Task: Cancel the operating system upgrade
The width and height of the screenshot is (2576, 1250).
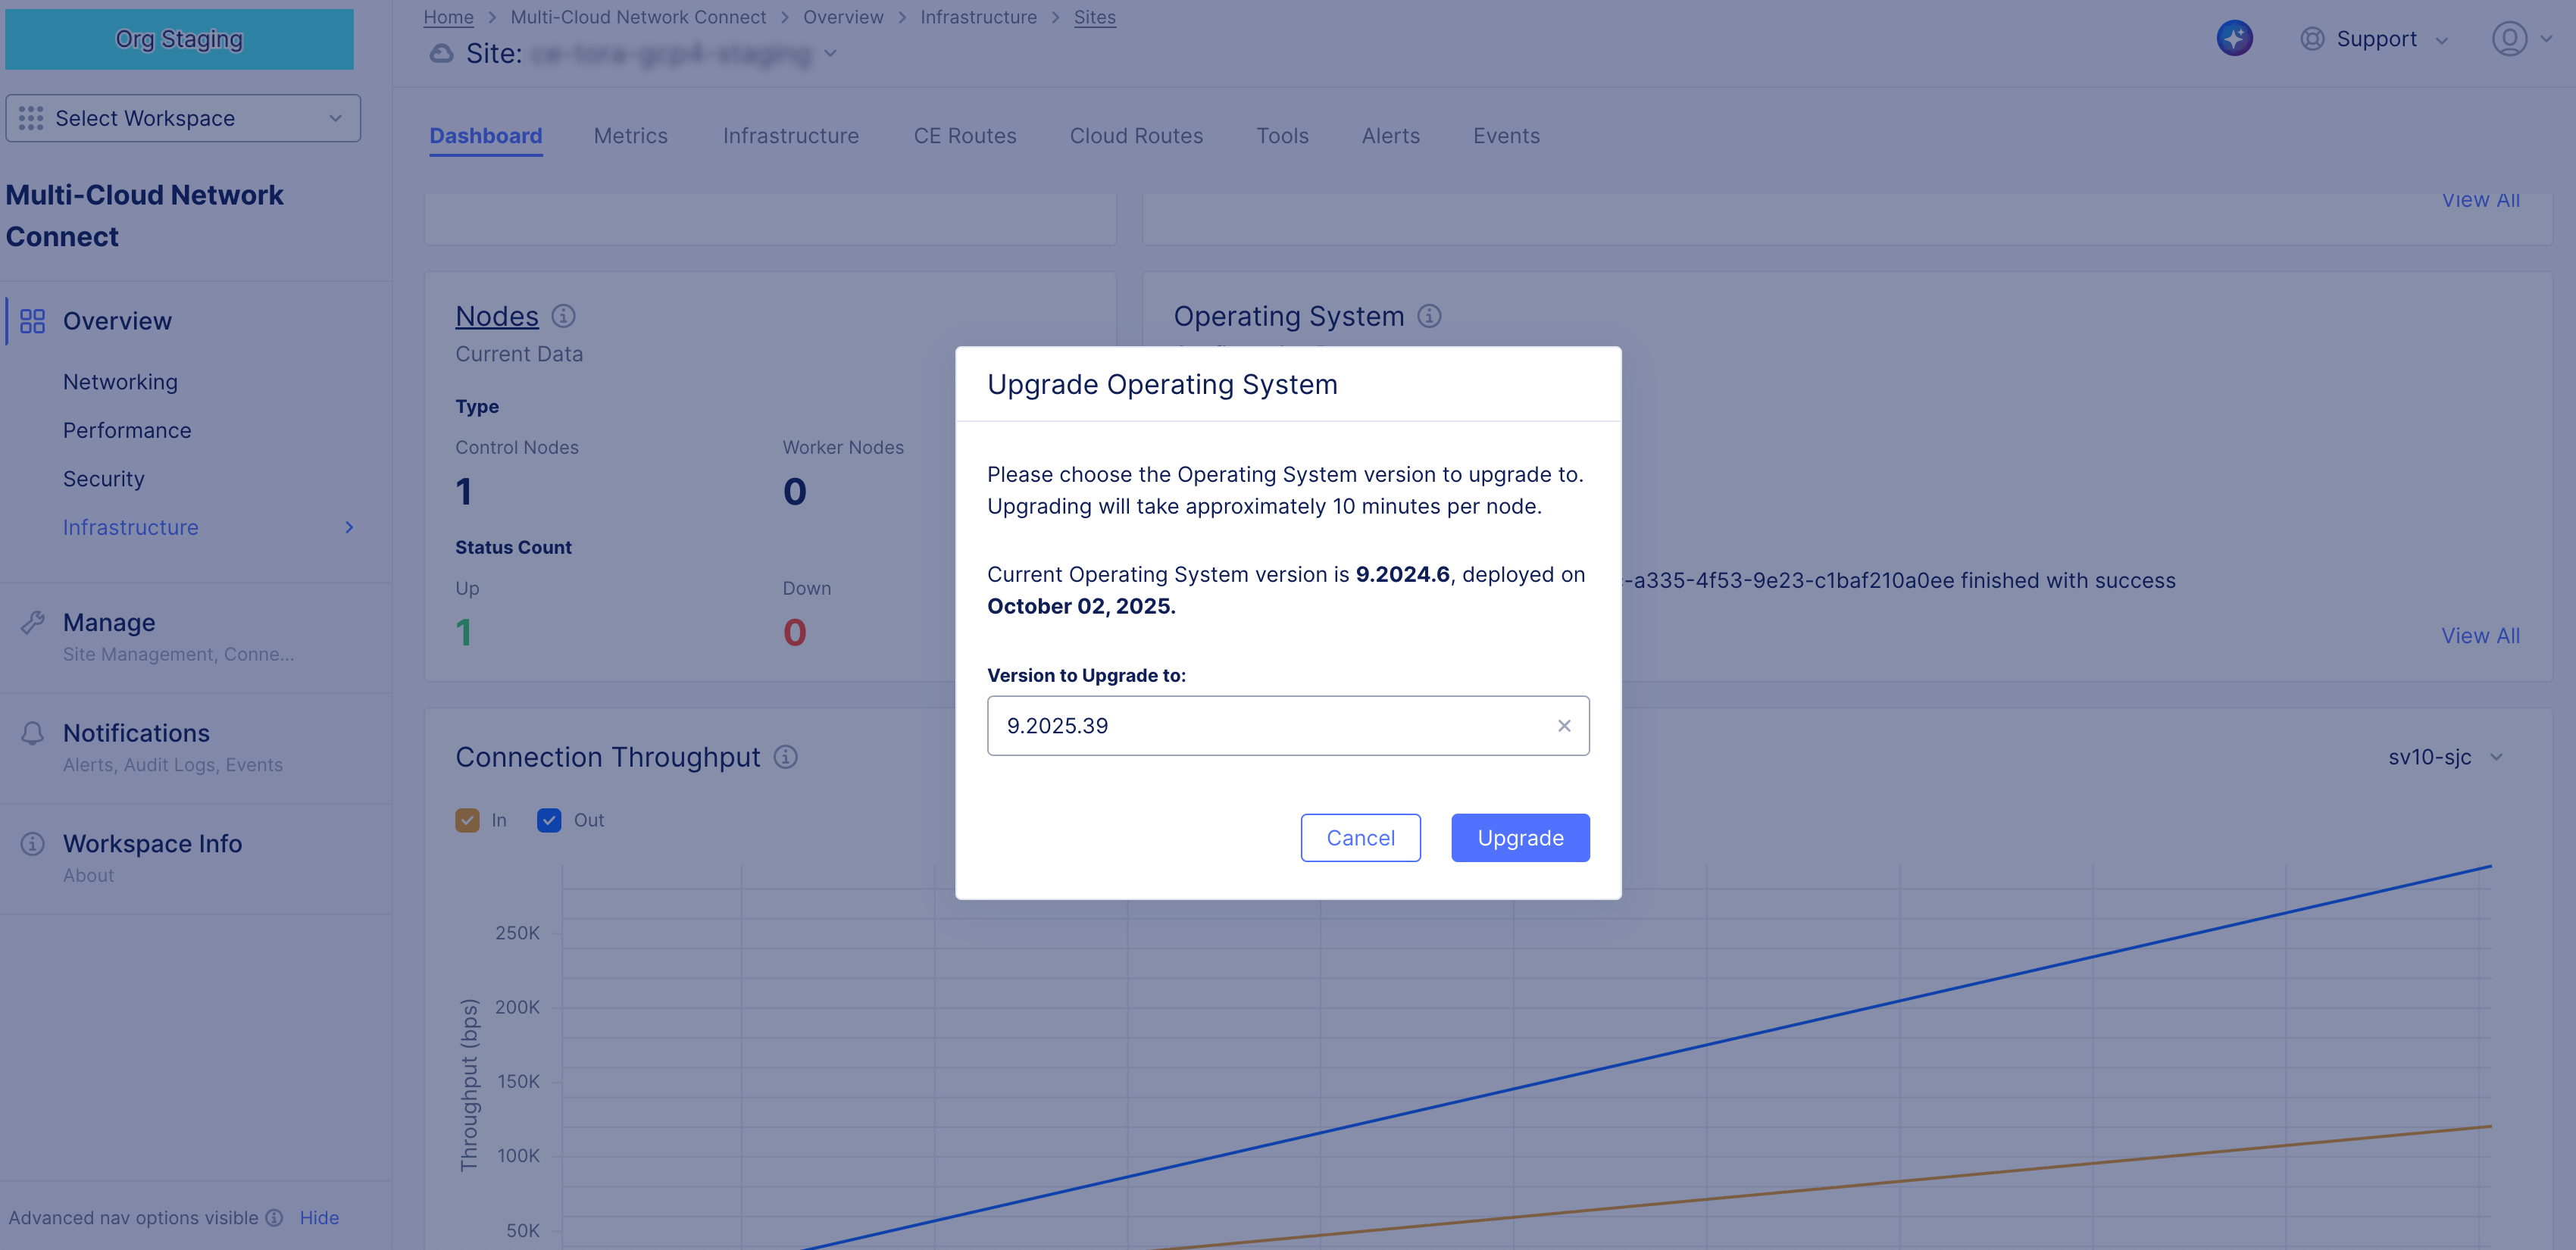Action: click(x=1360, y=838)
